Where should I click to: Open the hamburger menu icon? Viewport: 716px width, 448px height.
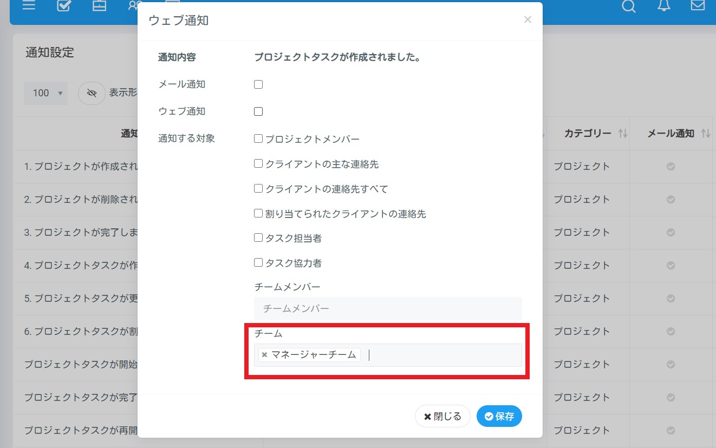29,5
